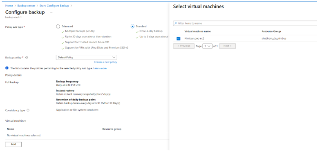The height and width of the screenshot is (158, 331).
Task: Click Application or file-system consistent text
Action: pos(77,110)
